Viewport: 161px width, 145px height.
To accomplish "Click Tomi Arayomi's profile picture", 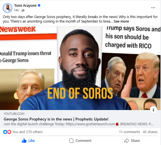I will pos(7,8).
